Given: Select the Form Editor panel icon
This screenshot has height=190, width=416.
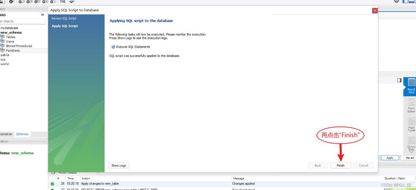Looking at the screenshot, I should pyautogui.click(x=411, y=106).
